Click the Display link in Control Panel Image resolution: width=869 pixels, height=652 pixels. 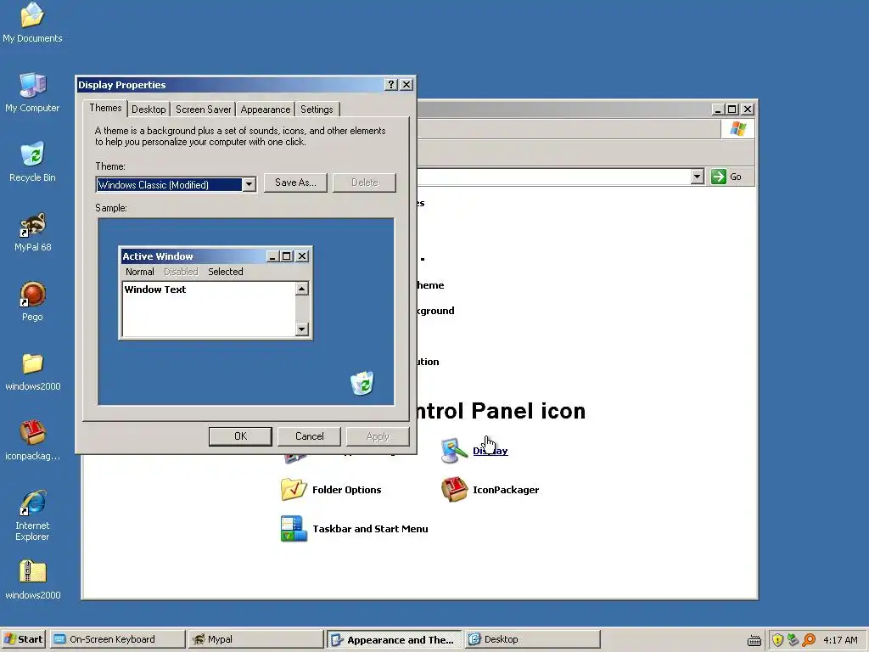490,451
